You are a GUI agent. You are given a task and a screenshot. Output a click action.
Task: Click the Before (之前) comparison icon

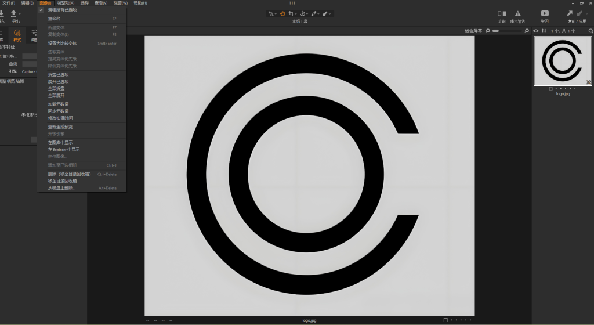[x=502, y=13]
